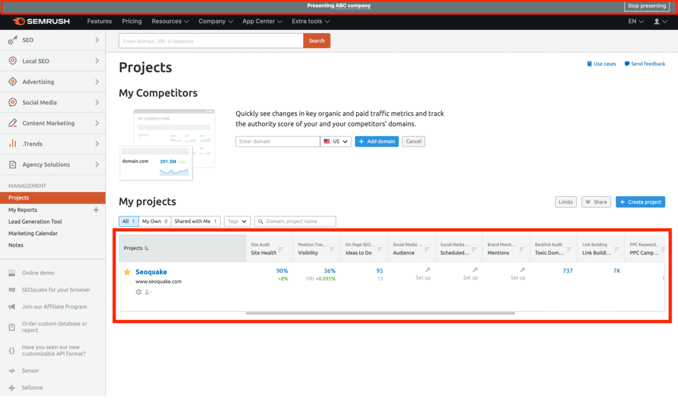
Task: Open the Tags filter dropdown
Action: (237, 222)
